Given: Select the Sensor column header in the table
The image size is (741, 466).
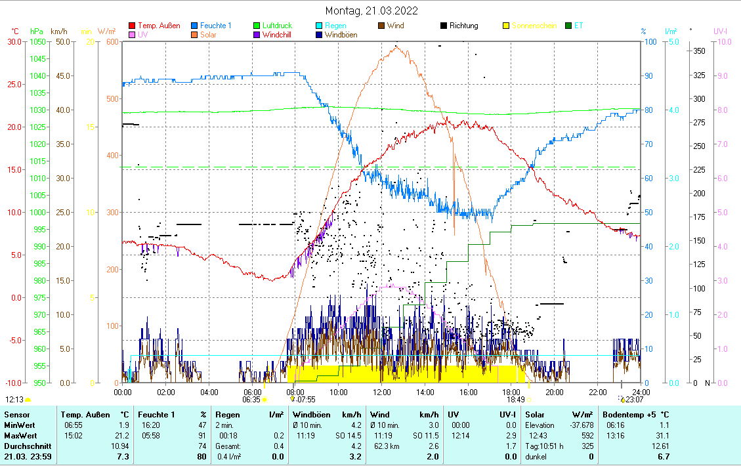Looking at the screenshot, I should pos(16,415).
